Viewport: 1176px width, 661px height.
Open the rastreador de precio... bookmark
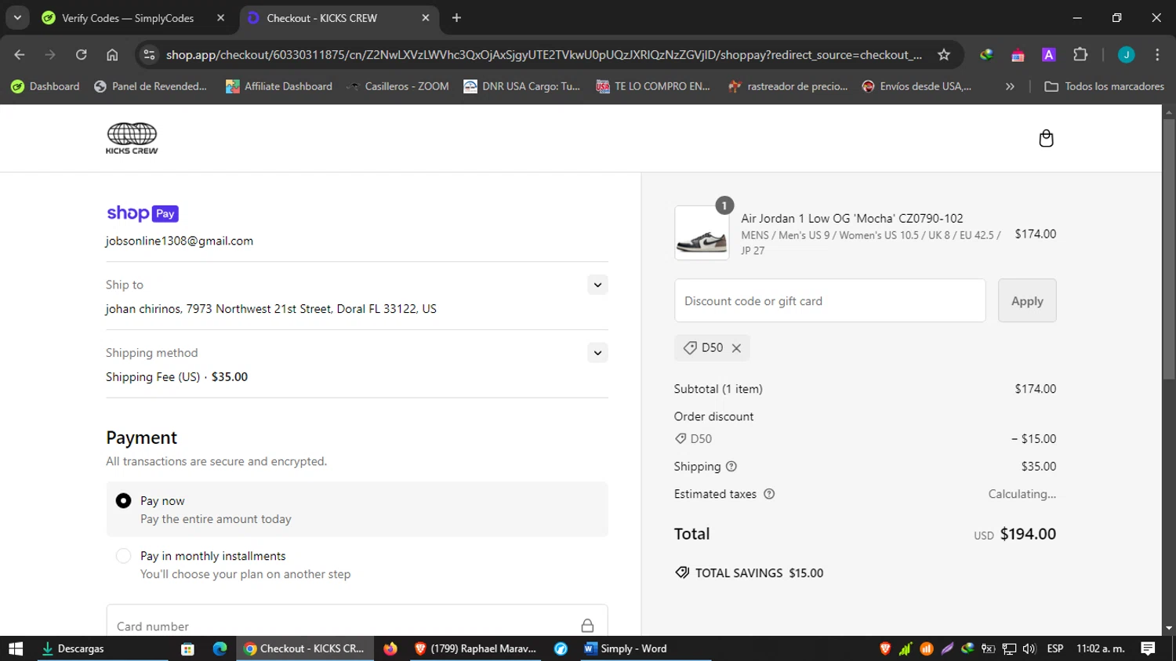coord(788,86)
